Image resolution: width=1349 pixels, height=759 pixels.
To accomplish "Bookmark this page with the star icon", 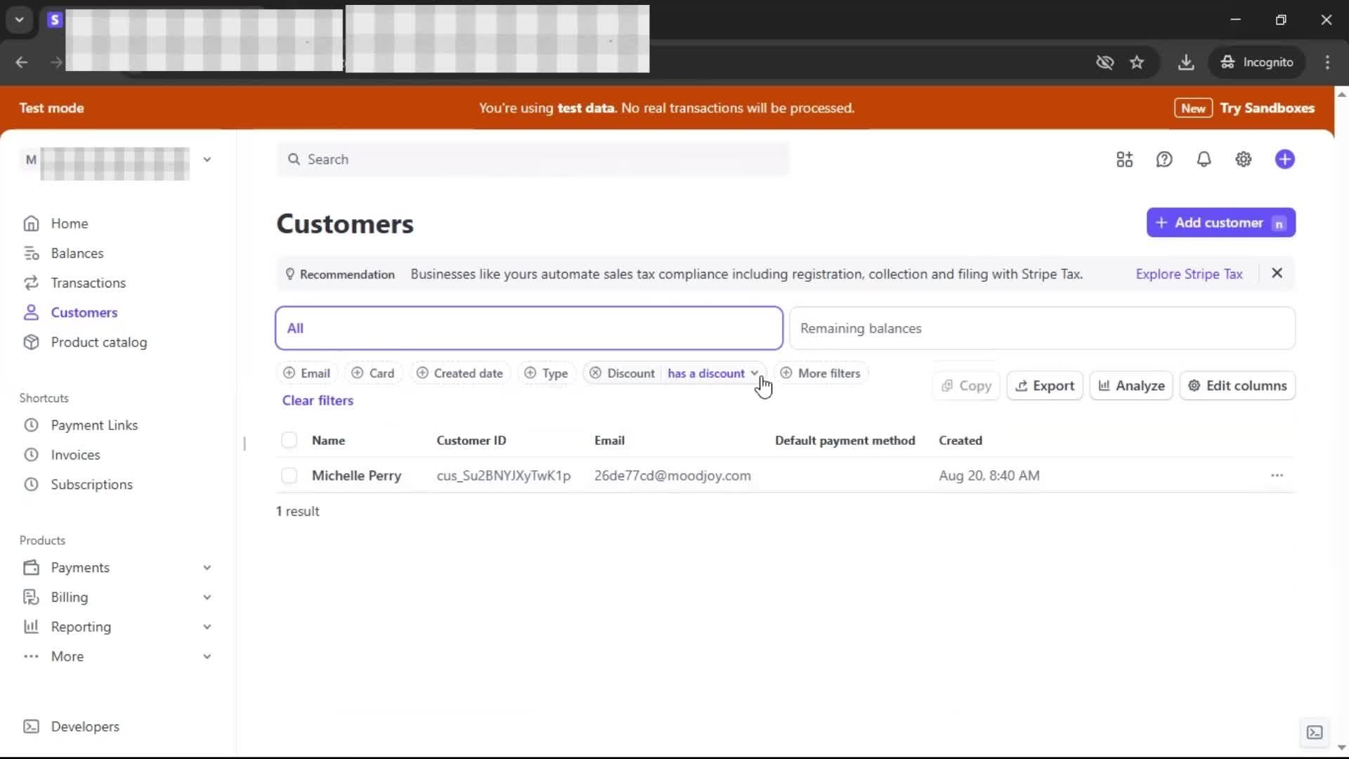I will pyautogui.click(x=1136, y=62).
